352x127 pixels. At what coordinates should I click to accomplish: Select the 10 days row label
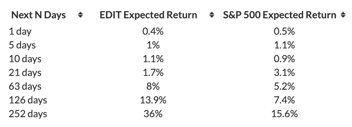point(25,59)
